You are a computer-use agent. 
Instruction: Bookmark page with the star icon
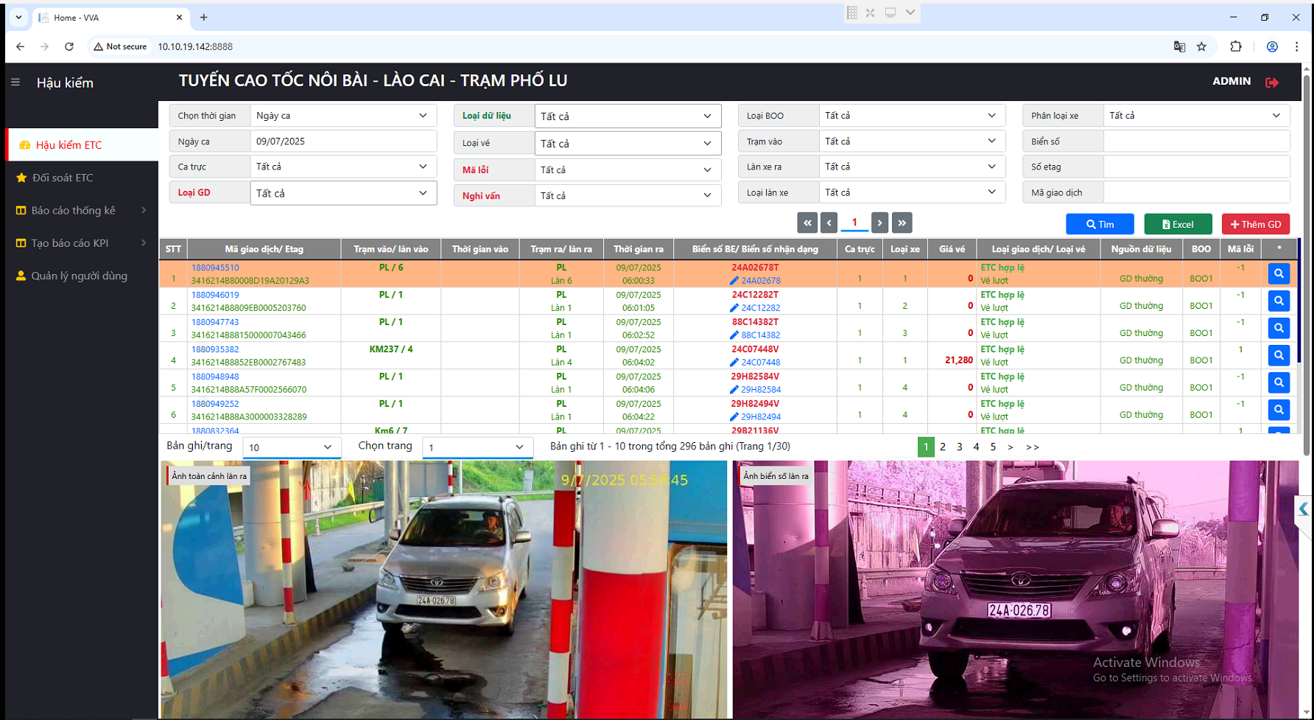tap(1201, 46)
